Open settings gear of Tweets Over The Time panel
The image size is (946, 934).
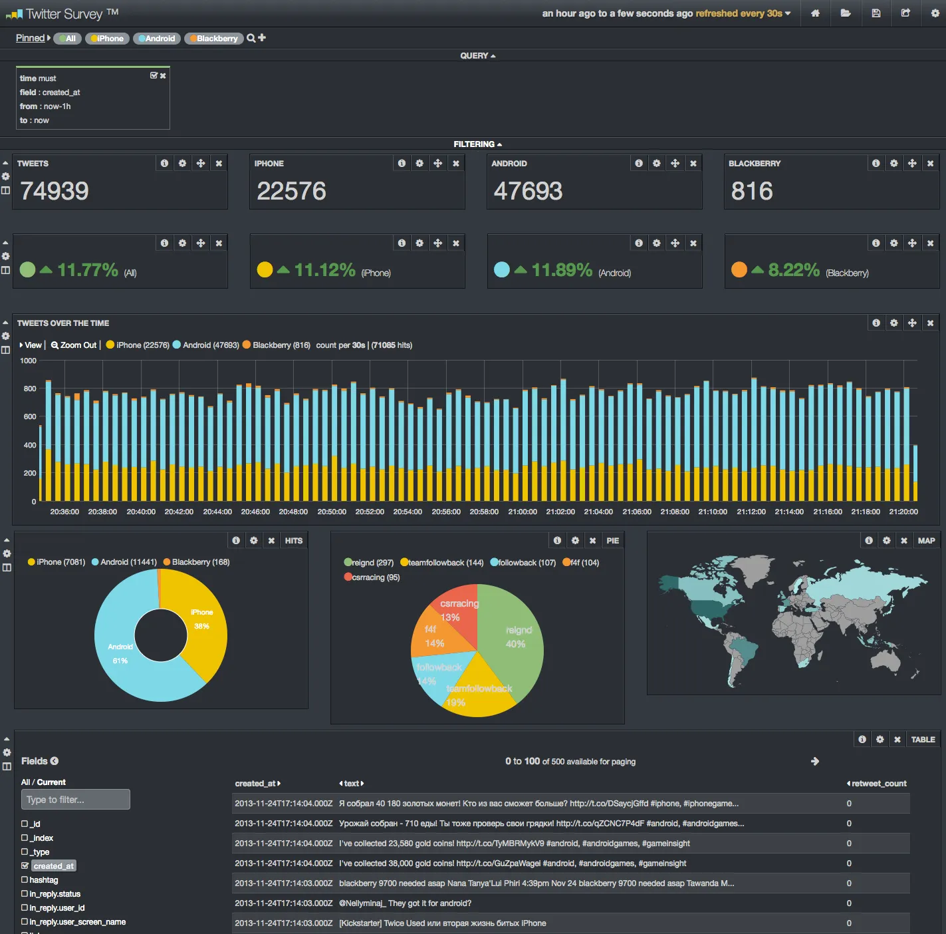coord(894,323)
